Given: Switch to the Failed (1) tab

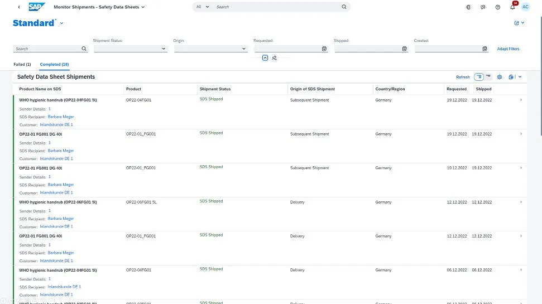Looking at the screenshot, I should (x=22, y=65).
